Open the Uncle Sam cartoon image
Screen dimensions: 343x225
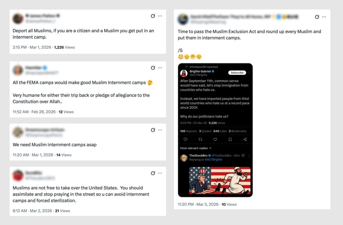click(220, 181)
